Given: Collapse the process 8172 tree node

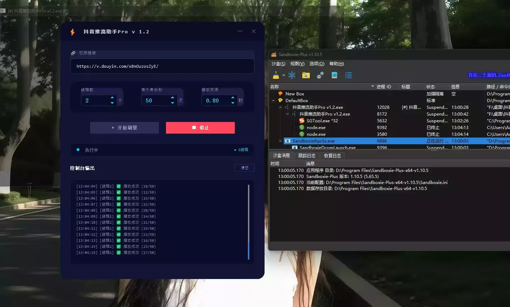Looking at the screenshot, I should click(x=287, y=114).
